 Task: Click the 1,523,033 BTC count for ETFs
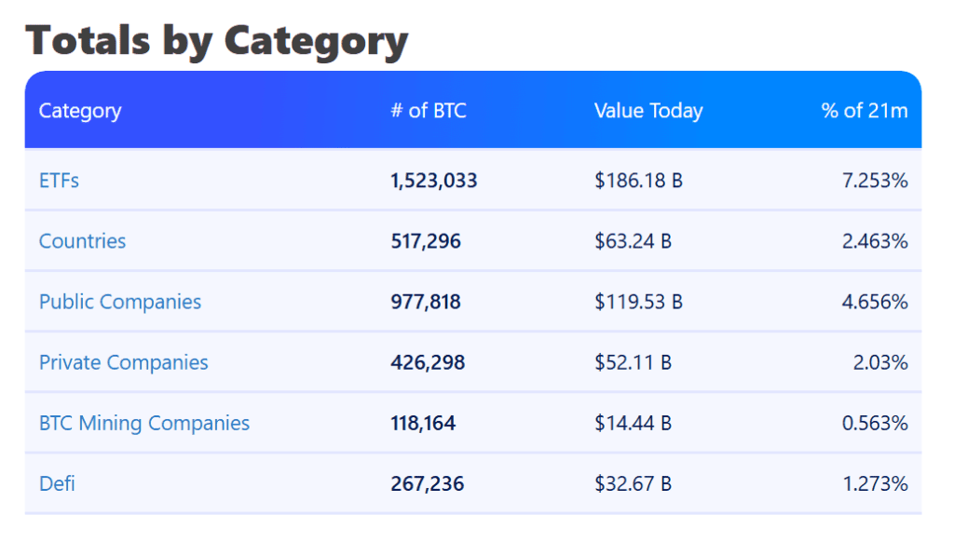coord(434,181)
